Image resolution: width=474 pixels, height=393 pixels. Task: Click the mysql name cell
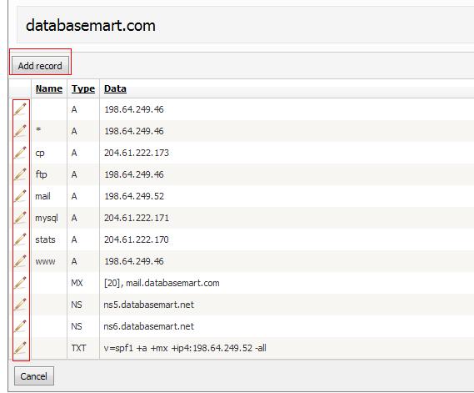(47, 218)
